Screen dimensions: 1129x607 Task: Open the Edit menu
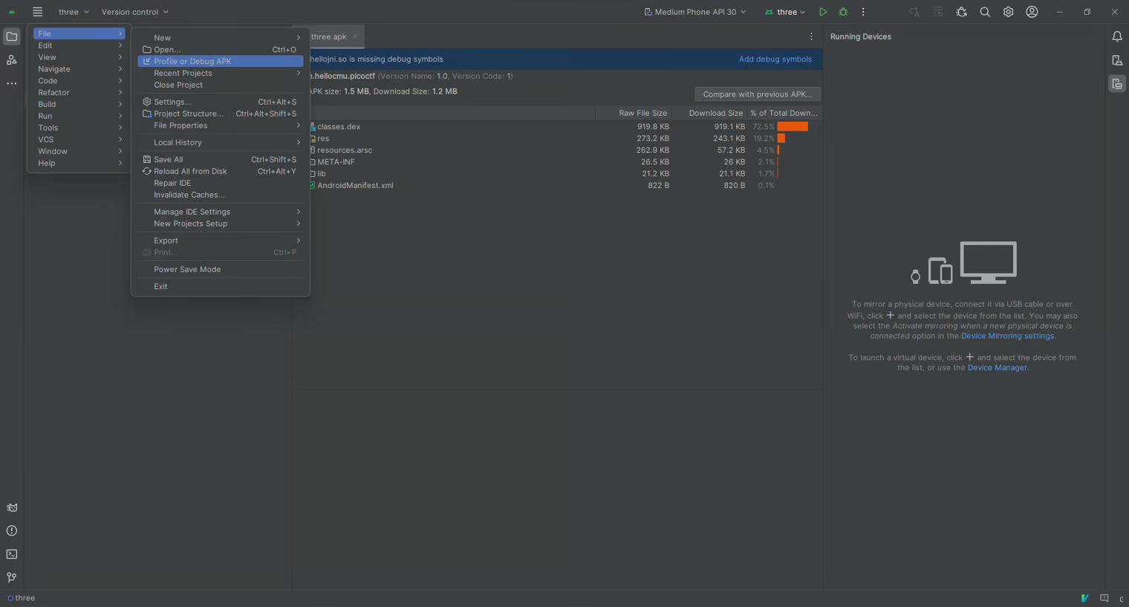[45, 45]
